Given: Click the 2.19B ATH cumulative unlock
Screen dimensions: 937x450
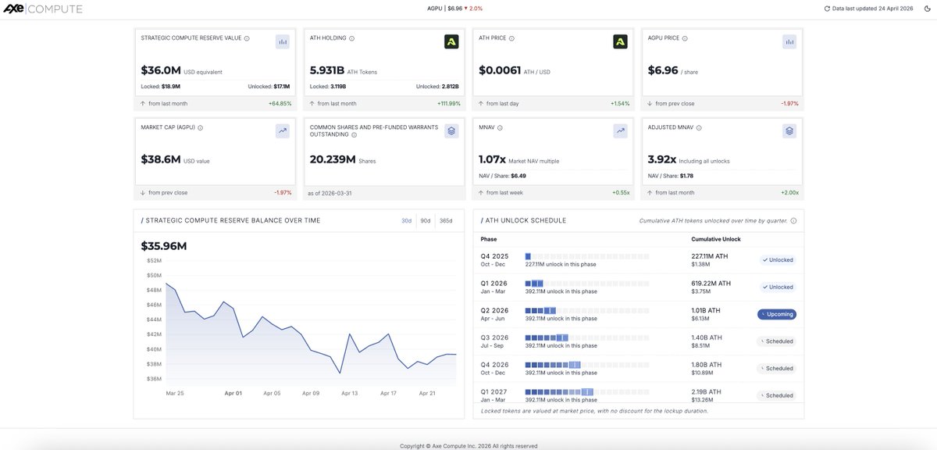Looking at the screenshot, I should click(x=707, y=391).
